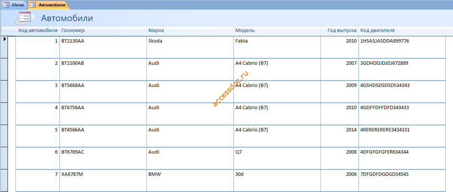Click the year 2009 field
Viewport: 453px width, 192px height.
tap(340, 91)
